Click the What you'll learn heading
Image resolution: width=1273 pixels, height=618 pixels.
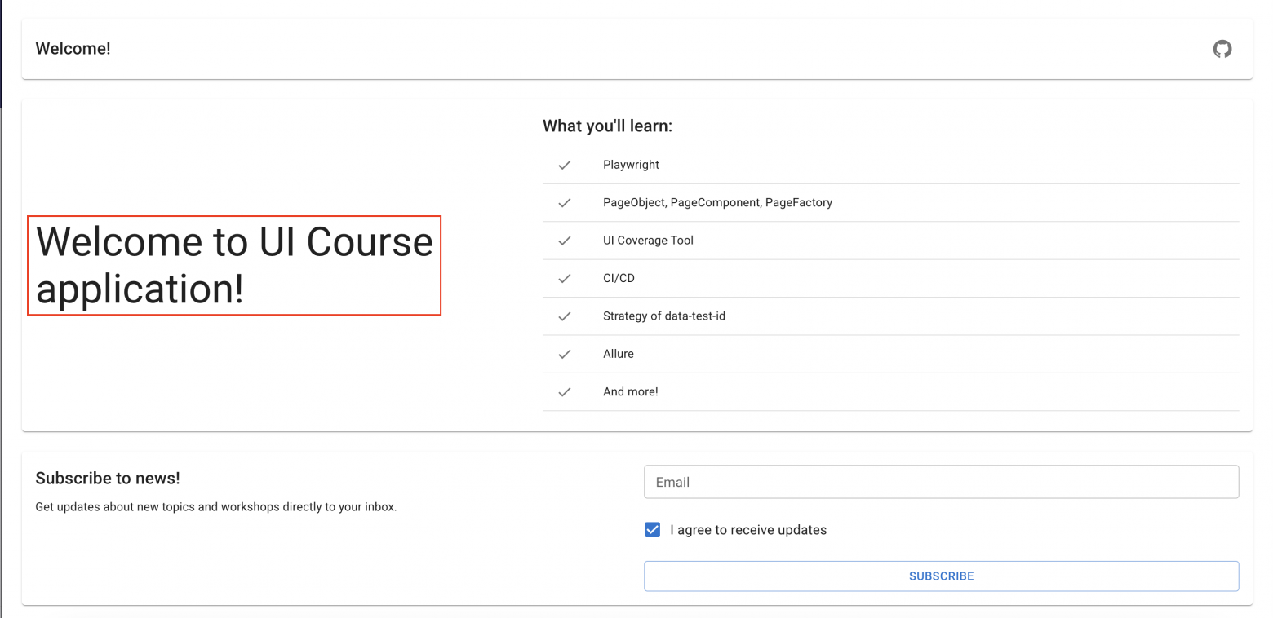[x=607, y=126]
